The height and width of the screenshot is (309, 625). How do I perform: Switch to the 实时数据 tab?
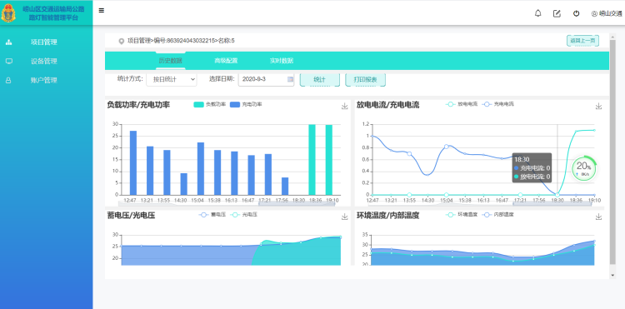(x=282, y=61)
